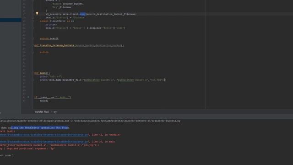Click the exit code 1 message

coord(7,155)
